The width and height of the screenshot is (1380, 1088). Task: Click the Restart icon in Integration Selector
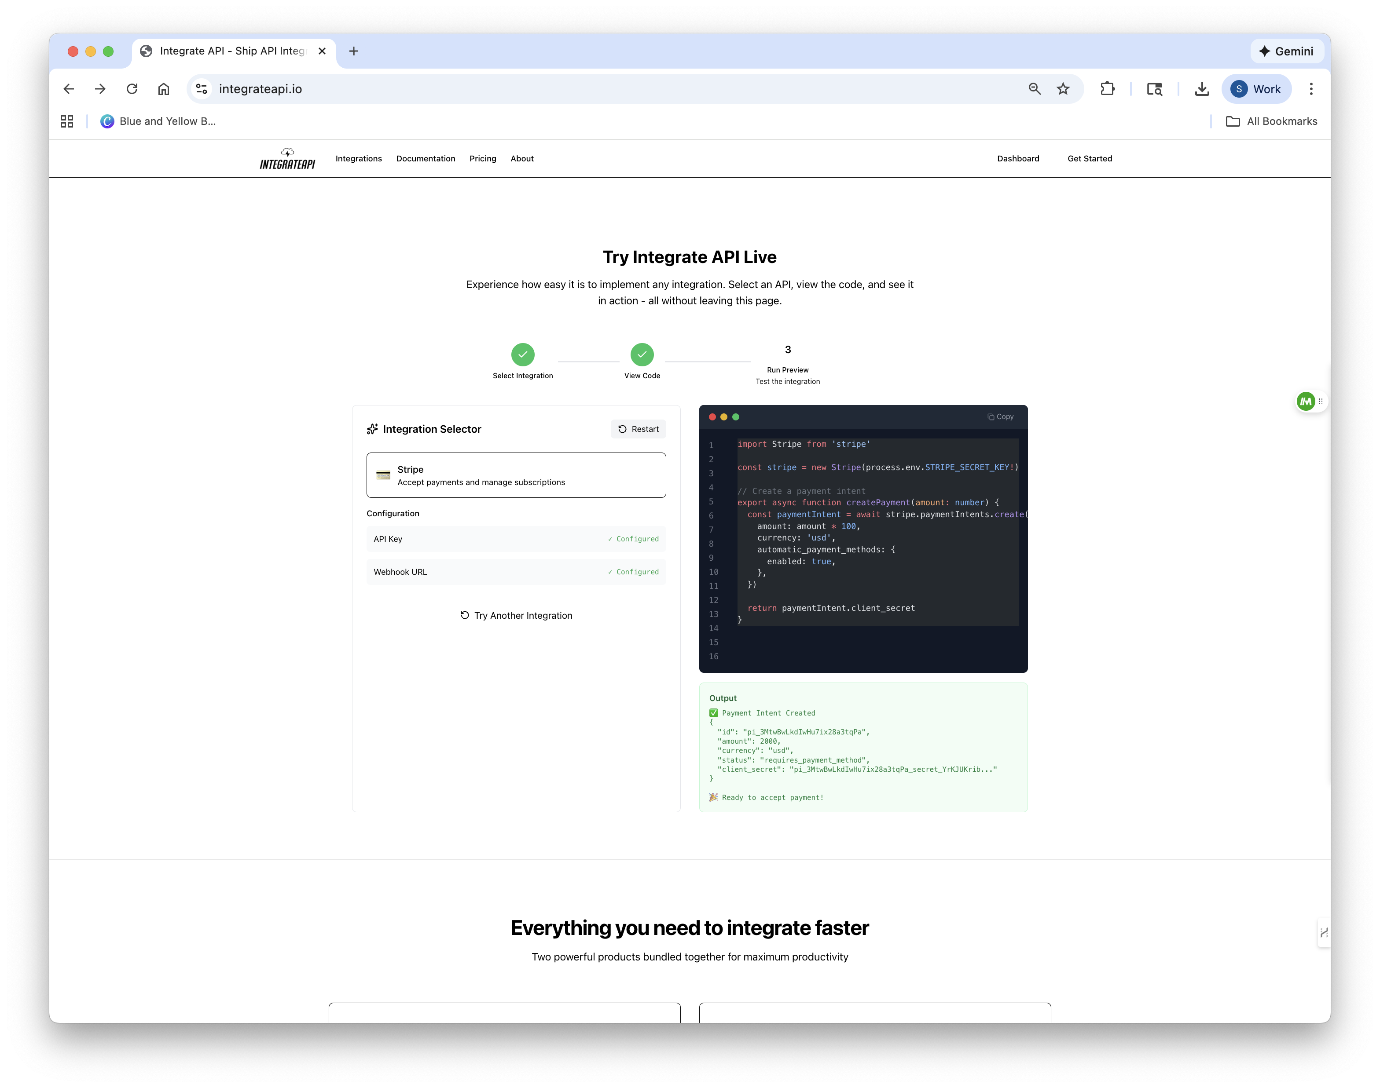click(x=622, y=429)
